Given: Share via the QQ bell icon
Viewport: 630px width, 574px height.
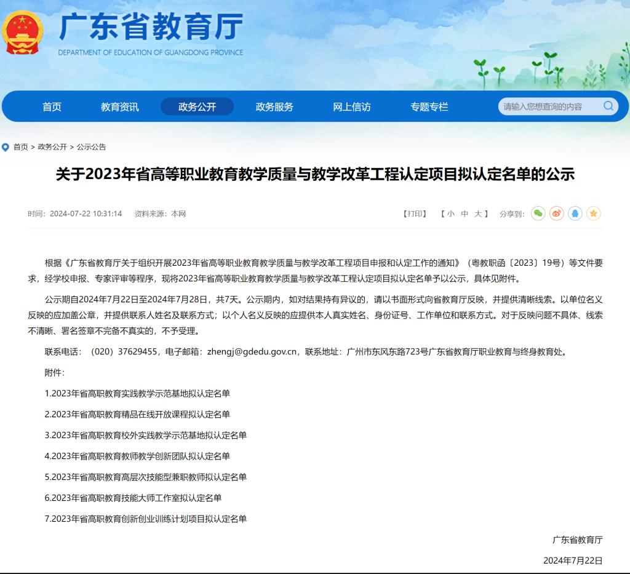Looking at the screenshot, I should (x=575, y=213).
